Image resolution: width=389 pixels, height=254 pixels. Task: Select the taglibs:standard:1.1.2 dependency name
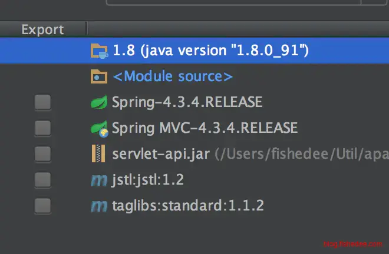coord(187,205)
